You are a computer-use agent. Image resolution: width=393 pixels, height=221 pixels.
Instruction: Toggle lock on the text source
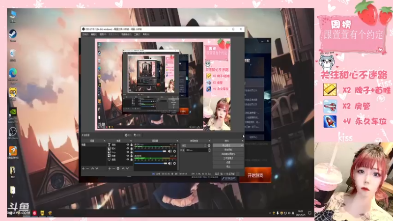click(132, 144)
